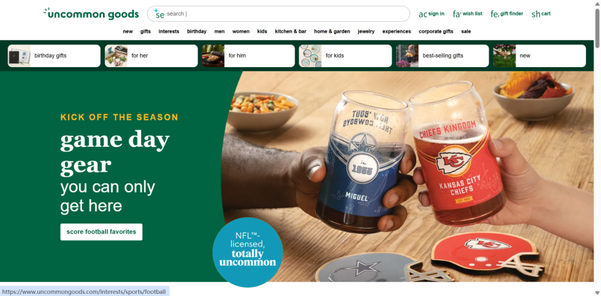Expand the jewelry navigation menu
The image size is (601, 296).
(x=366, y=31)
